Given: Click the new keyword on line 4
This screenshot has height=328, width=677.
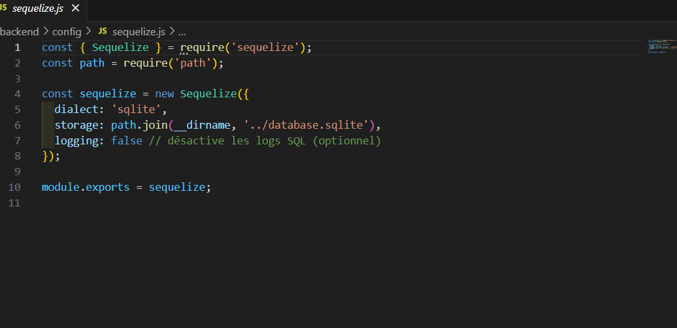Looking at the screenshot, I should click(165, 94).
